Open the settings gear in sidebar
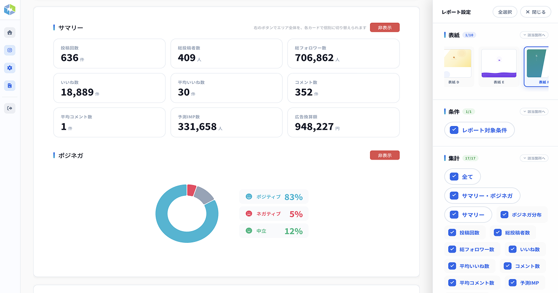 (x=10, y=68)
